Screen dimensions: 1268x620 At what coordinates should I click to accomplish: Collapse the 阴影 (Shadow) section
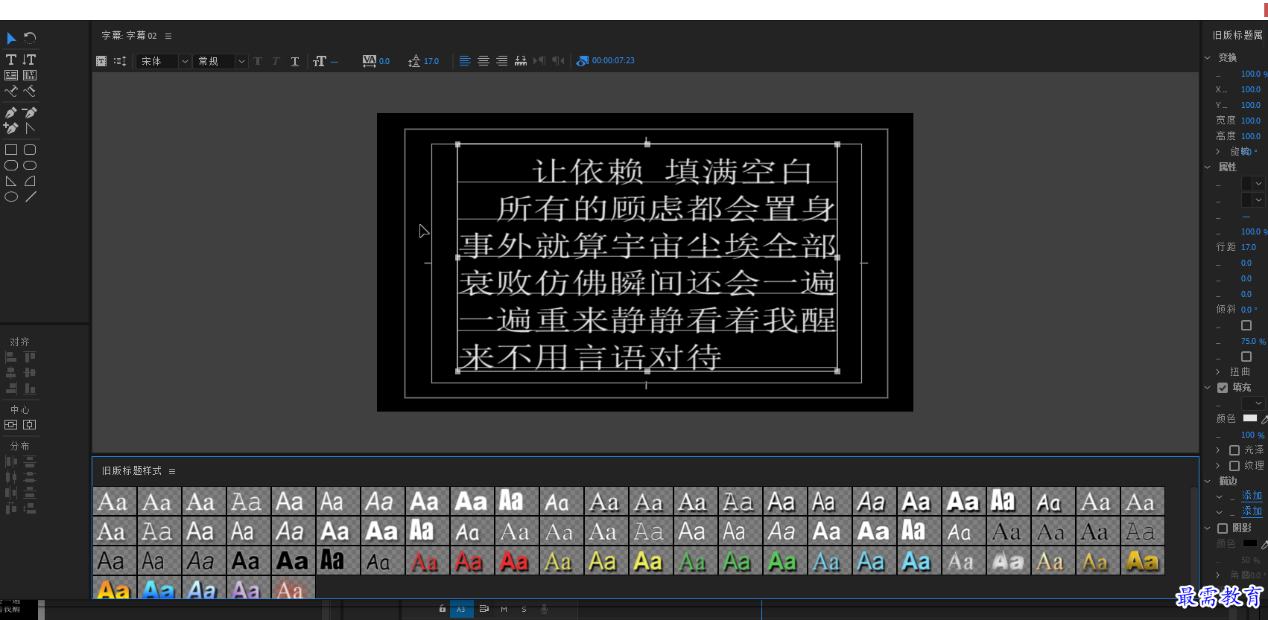coord(1208,528)
